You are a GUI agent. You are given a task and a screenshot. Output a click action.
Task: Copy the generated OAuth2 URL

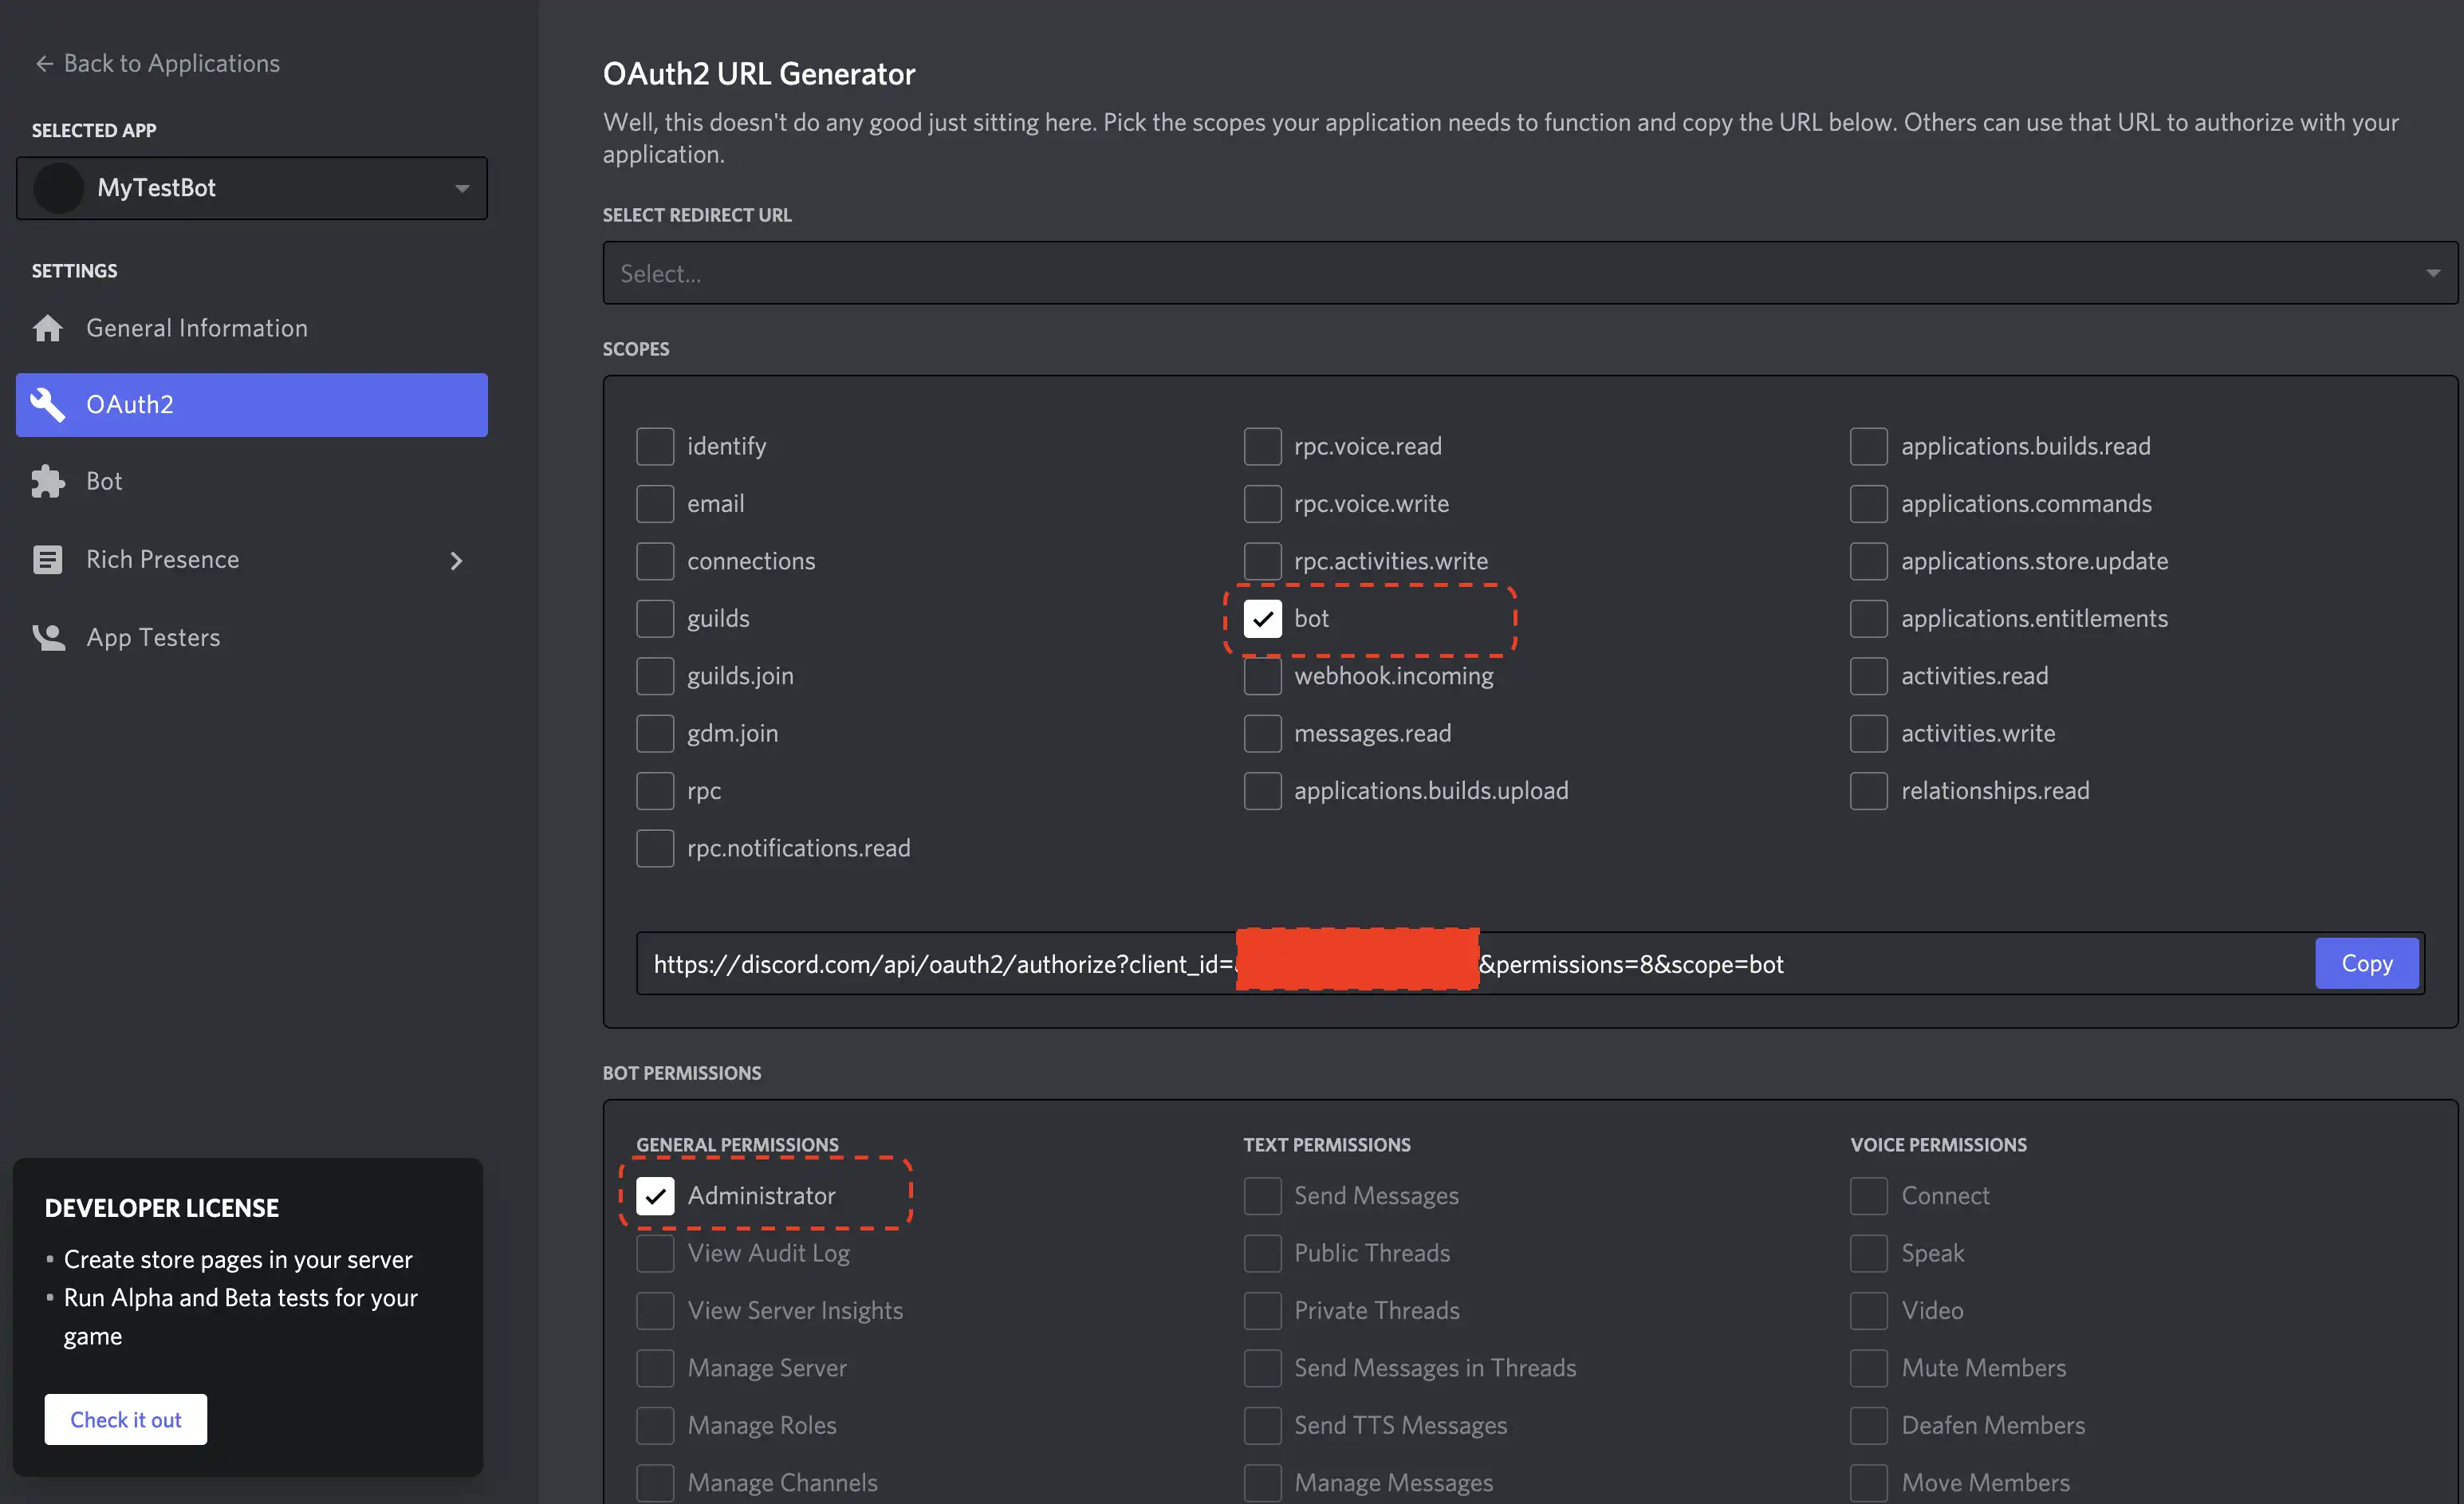pos(2366,963)
